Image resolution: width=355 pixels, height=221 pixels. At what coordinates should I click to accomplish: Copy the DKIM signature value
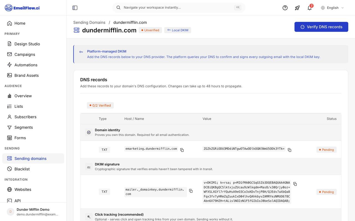(x=295, y=184)
